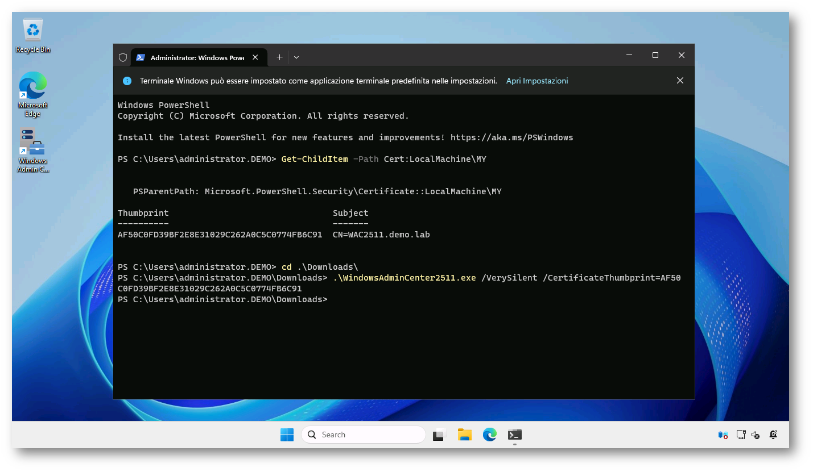Launch Microsoft Edge from the taskbar
Screen dimensions: 813x472
490,435
